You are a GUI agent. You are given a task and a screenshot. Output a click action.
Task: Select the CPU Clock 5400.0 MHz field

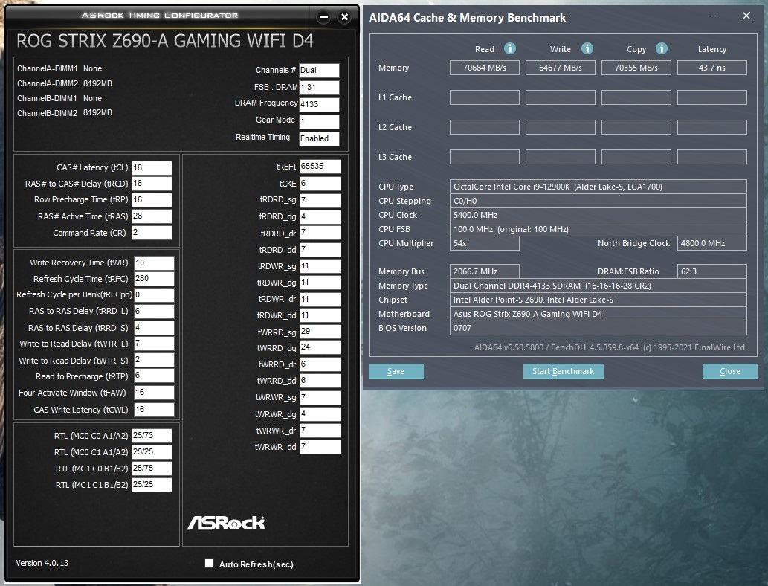point(598,215)
